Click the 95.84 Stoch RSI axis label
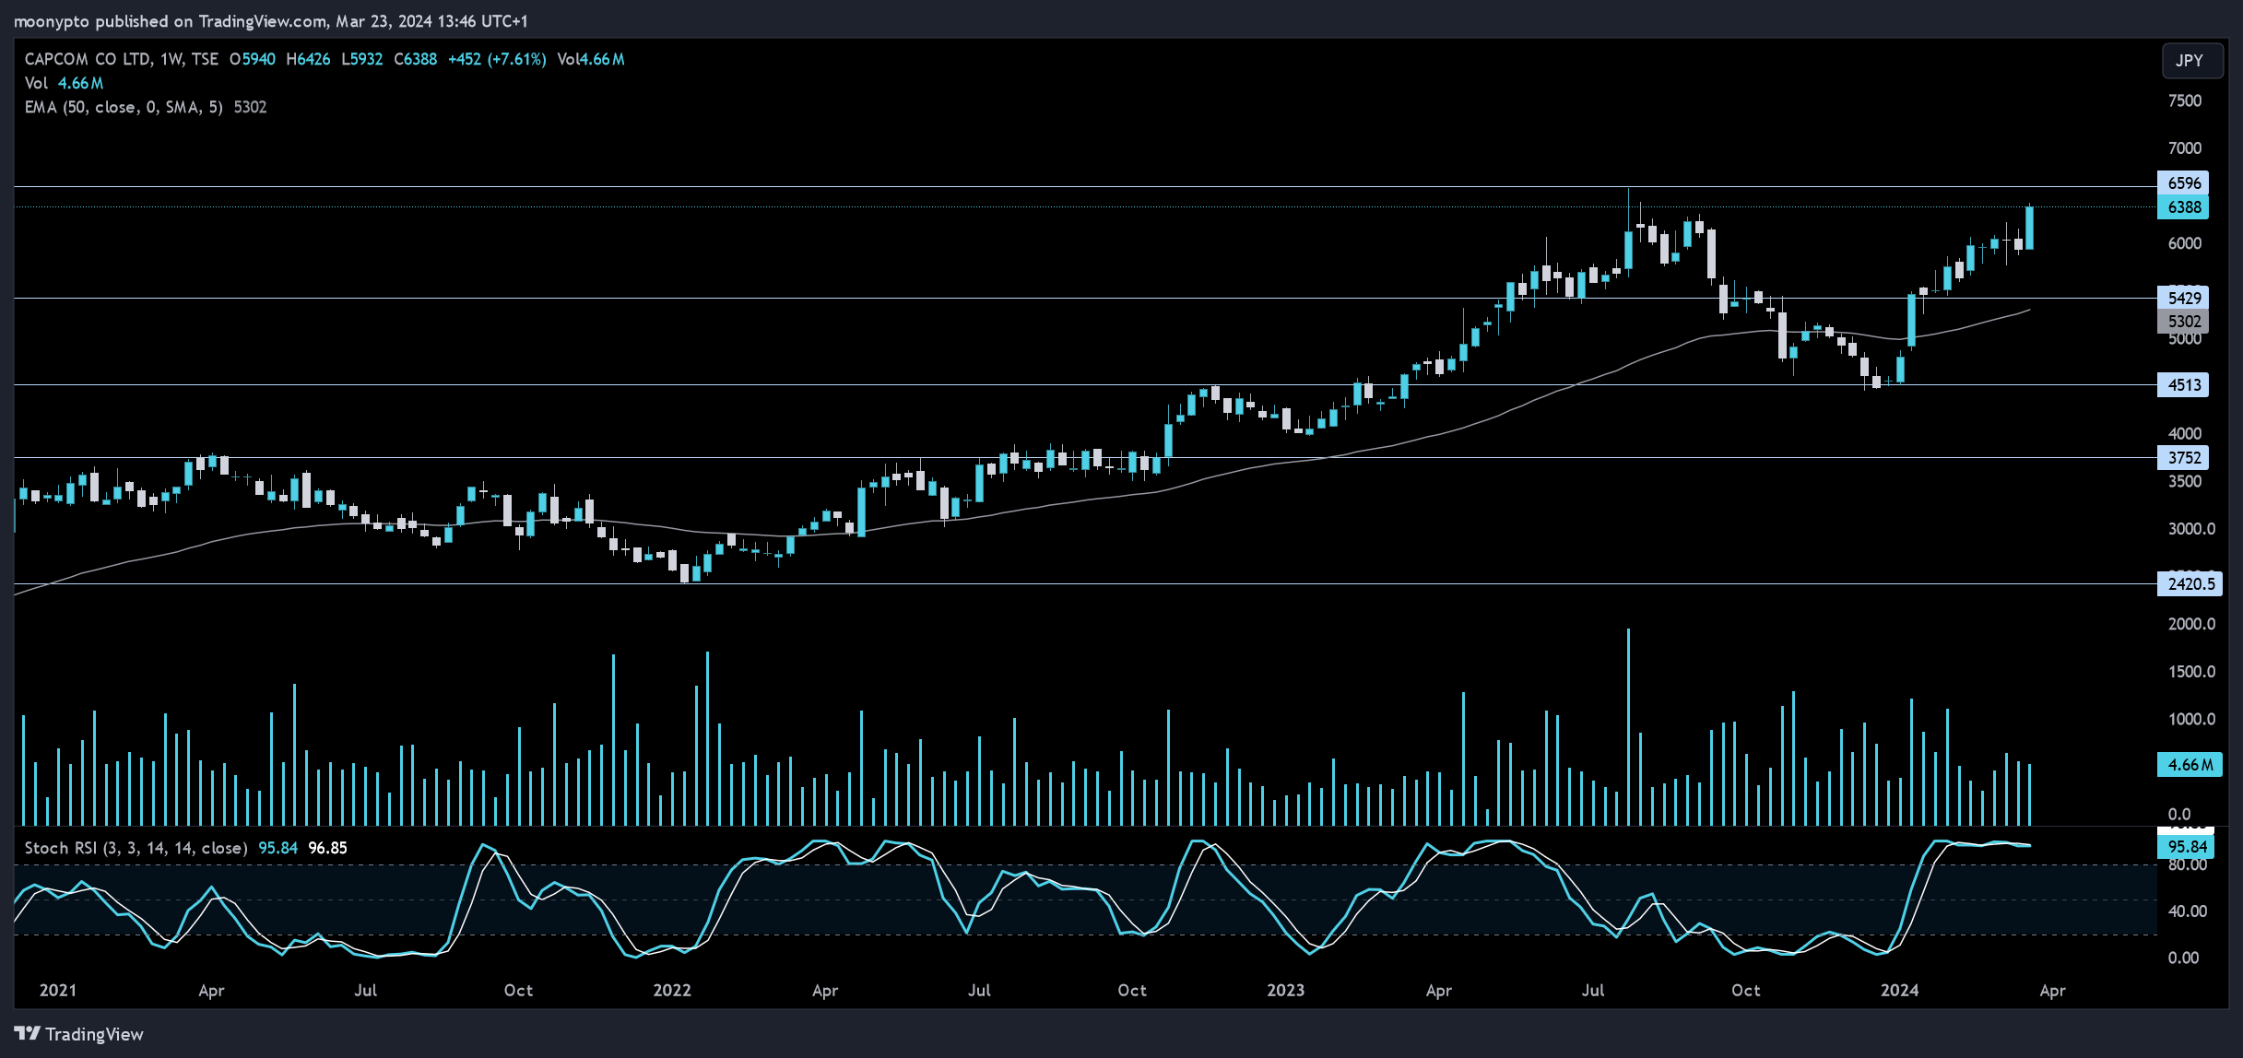The width and height of the screenshot is (2243, 1058). coord(2185,846)
